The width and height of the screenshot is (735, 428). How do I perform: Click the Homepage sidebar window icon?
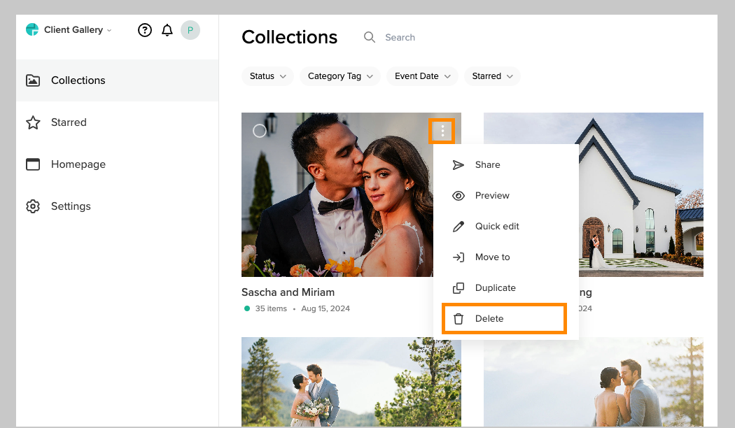[x=33, y=164]
